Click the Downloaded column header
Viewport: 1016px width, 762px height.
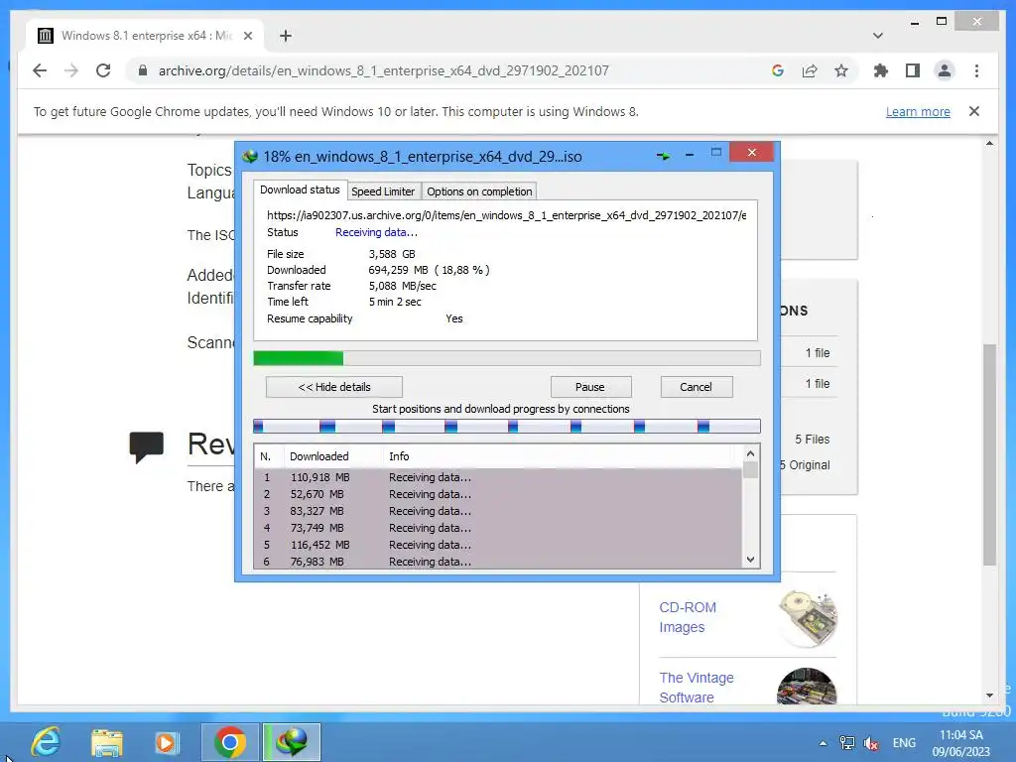pos(333,456)
